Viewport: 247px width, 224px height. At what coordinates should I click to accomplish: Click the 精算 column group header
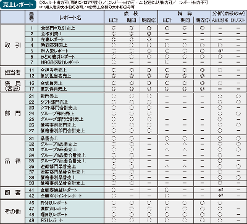[184, 14]
